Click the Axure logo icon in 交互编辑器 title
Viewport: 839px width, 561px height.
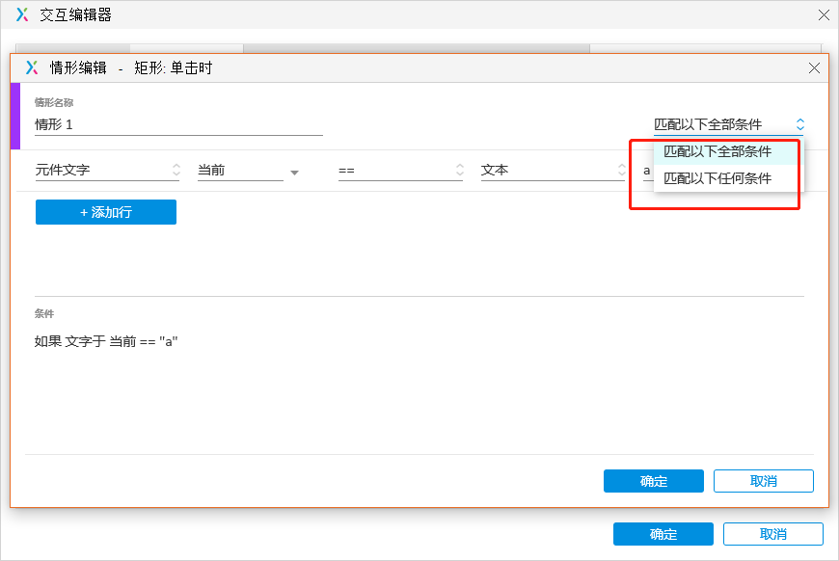tap(22, 15)
